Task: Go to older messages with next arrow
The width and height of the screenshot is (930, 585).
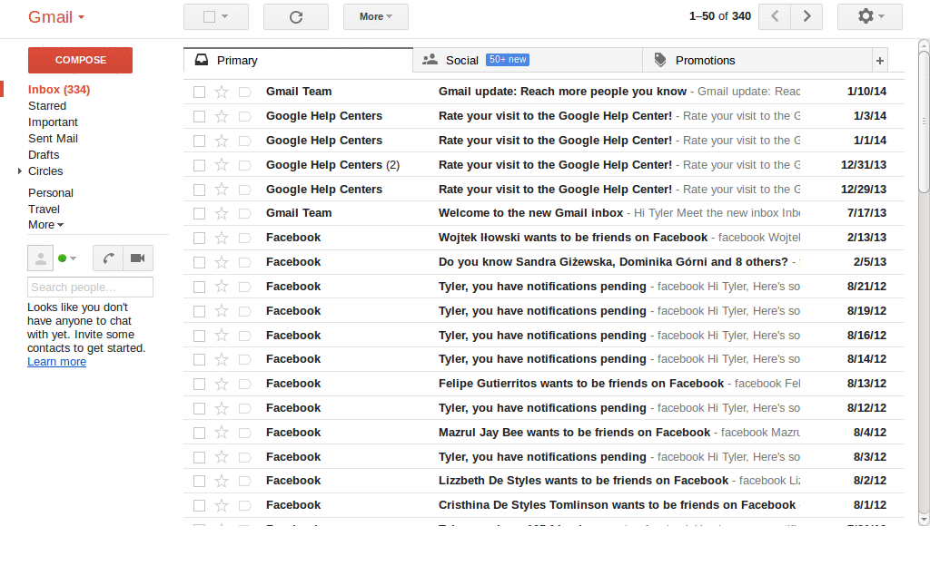Action: tap(806, 16)
